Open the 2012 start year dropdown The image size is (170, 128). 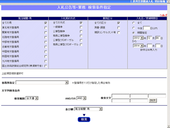point(138,38)
